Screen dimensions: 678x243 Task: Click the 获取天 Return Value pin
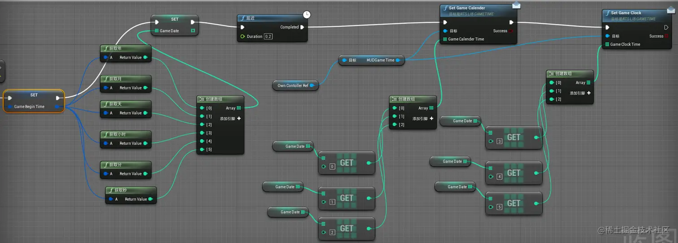(146, 113)
